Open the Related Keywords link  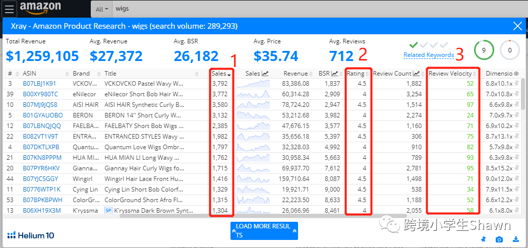point(429,55)
